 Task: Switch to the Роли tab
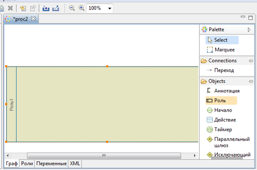click(x=27, y=164)
